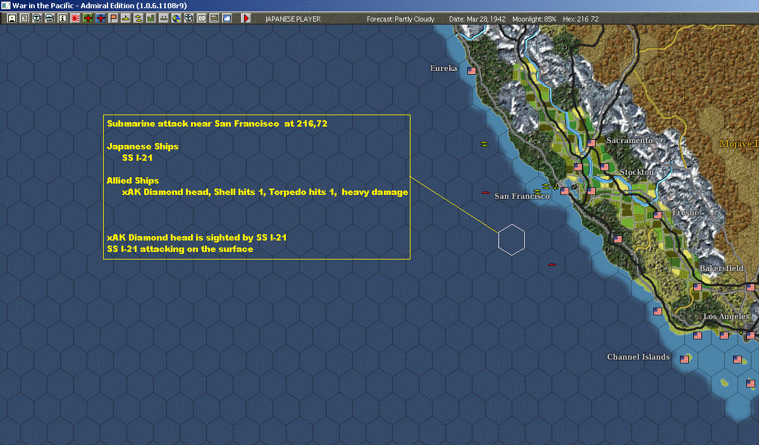Image resolution: width=759 pixels, height=445 pixels.
Task: Click the 'Moonlight: 85%' status text
Action: coord(534,19)
